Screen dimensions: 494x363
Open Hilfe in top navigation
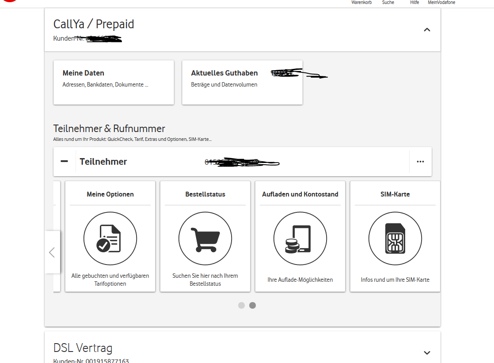pos(414,3)
